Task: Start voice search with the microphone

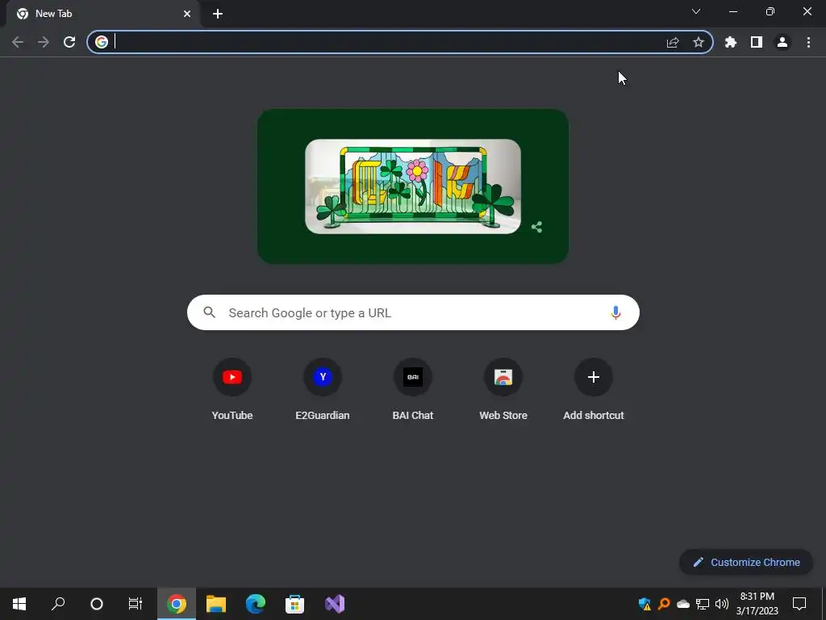Action: (615, 312)
